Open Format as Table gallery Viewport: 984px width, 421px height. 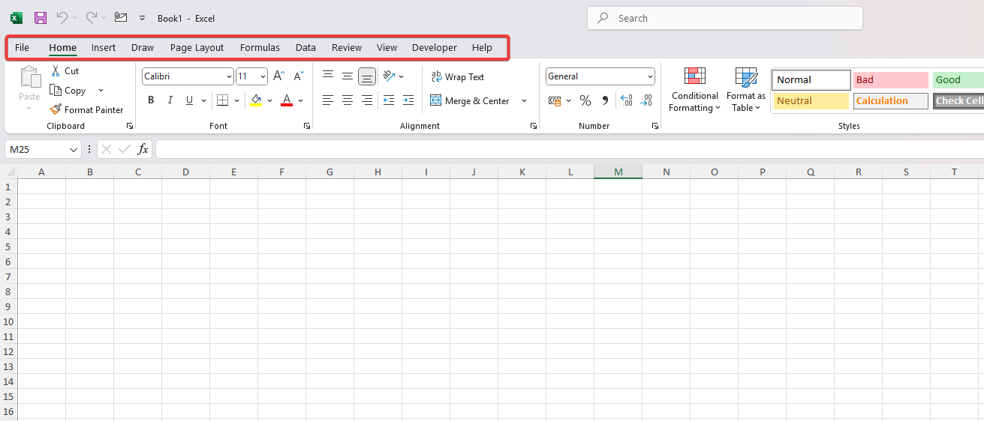point(746,90)
